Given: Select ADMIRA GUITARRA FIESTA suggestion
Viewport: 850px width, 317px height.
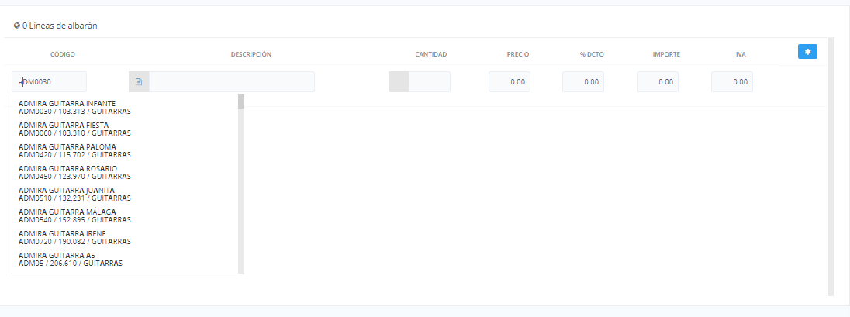Looking at the screenshot, I should tap(125, 129).
